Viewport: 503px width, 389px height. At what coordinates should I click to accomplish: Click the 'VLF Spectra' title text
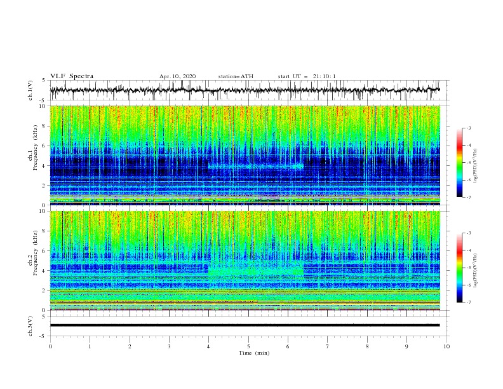coord(72,76)
